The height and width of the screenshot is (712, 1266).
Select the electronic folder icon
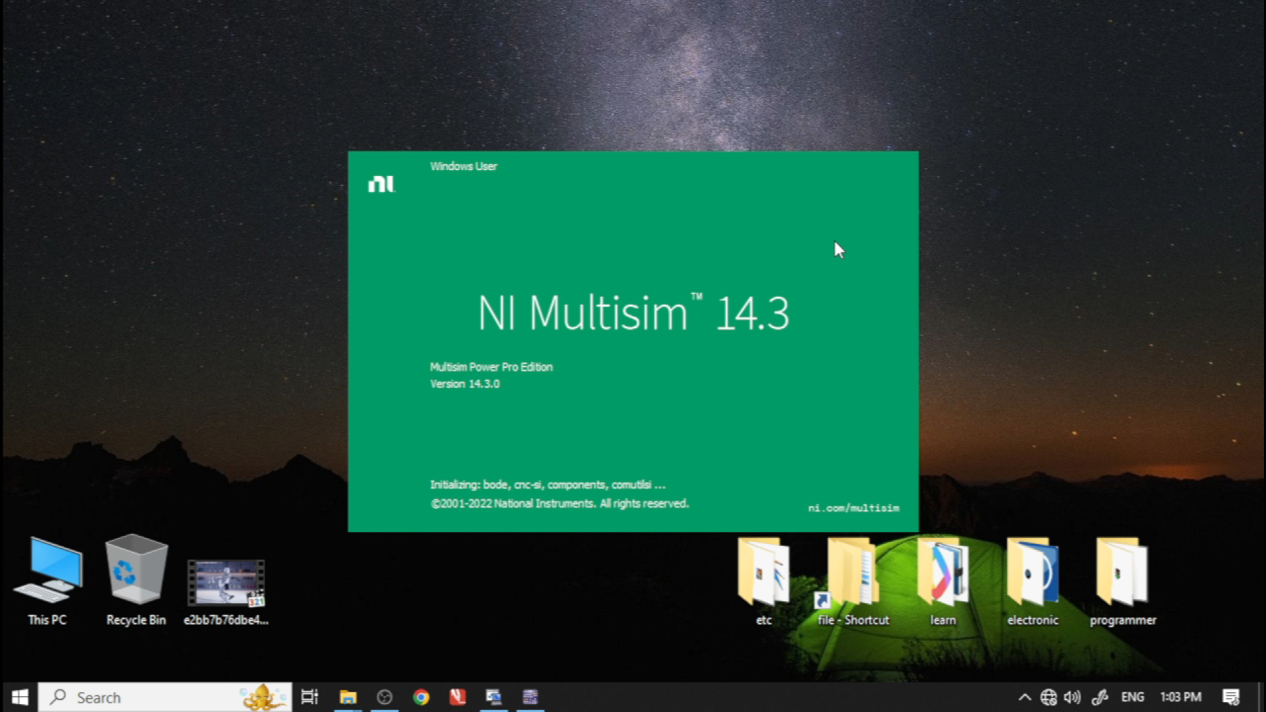pyautogui.click(x=1033, y=571)
